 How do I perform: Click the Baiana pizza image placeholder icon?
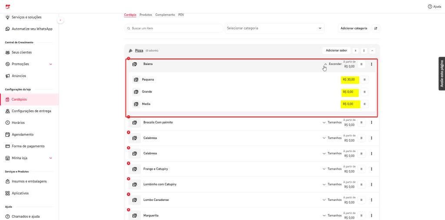point(135,64)
